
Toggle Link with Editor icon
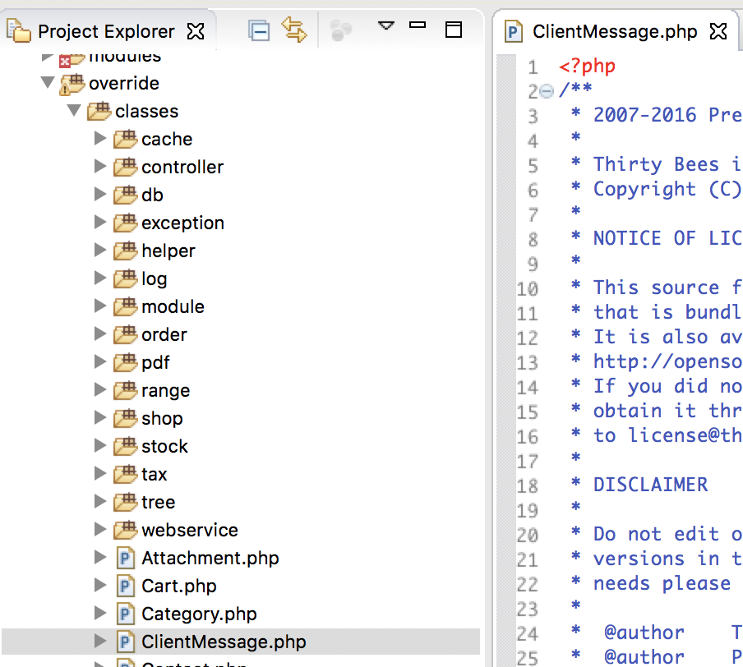293,30
